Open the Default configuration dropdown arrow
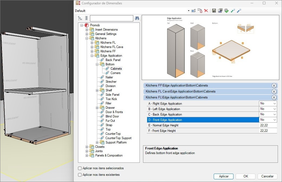Image resolution: width=282 pixels, height=182 pixels. (x=189, y=11)
